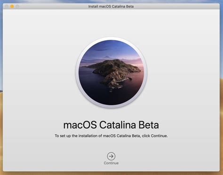This screenshot has width=223, height=175.
Task: Click the dimmed close button in title bar
Action: [7, 7]
